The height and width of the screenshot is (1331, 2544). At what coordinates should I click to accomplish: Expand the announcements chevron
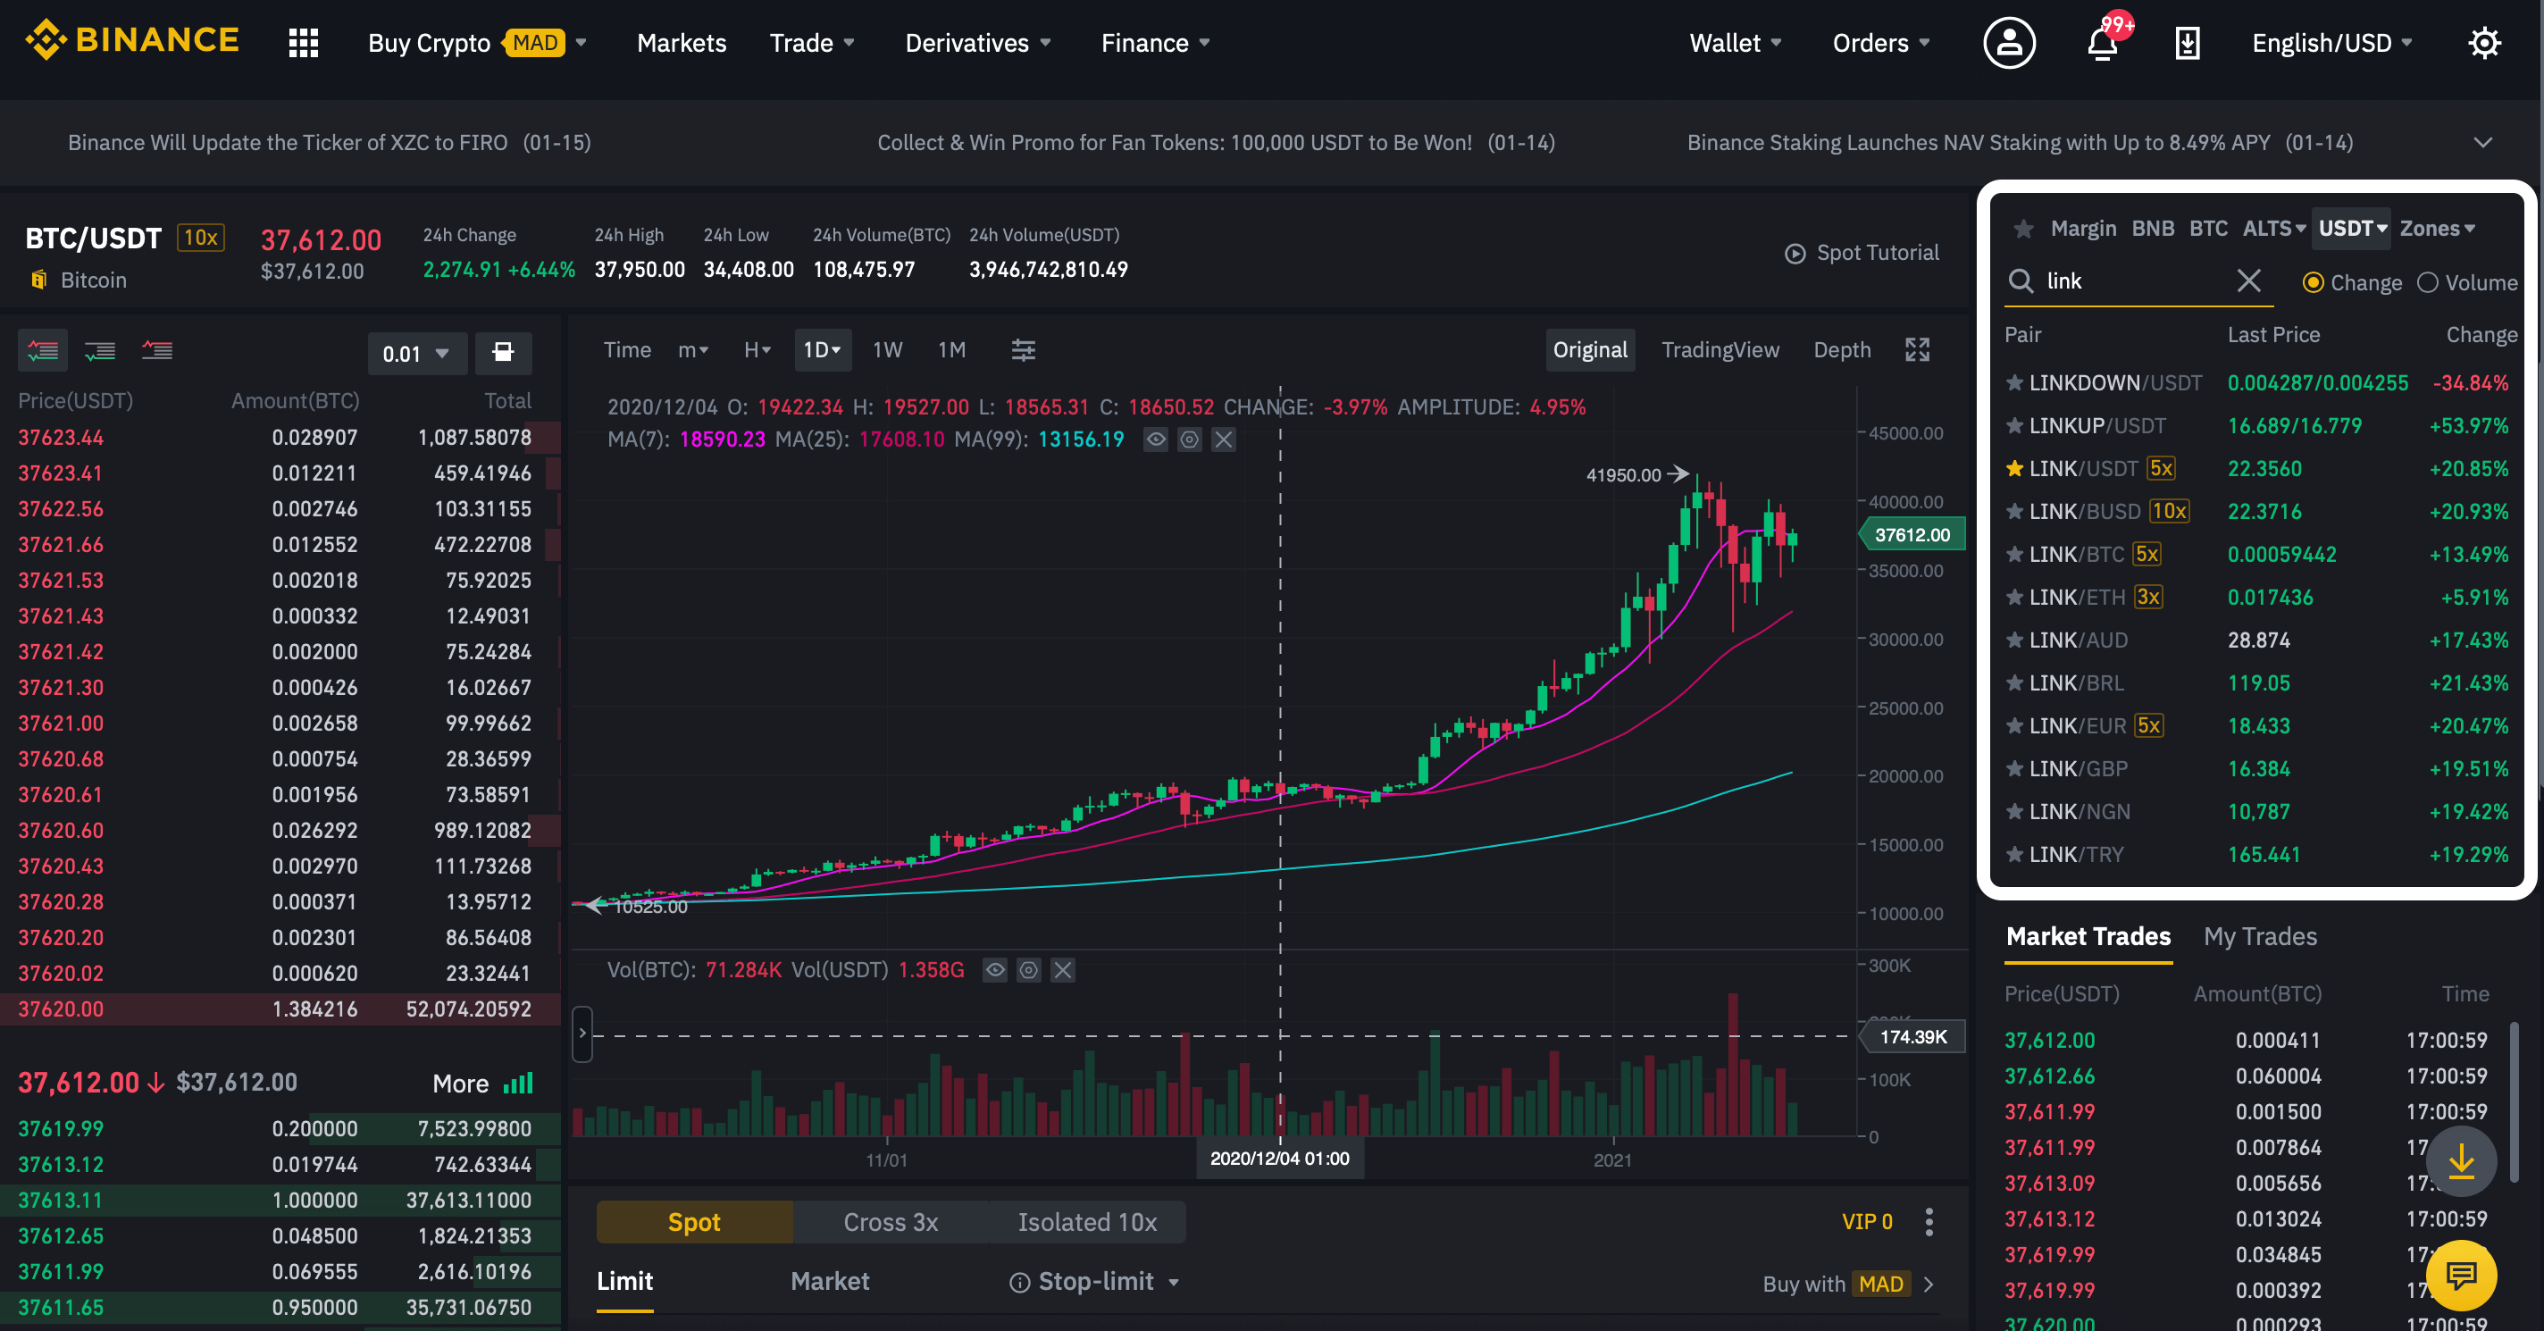[x=2481, y=142]
